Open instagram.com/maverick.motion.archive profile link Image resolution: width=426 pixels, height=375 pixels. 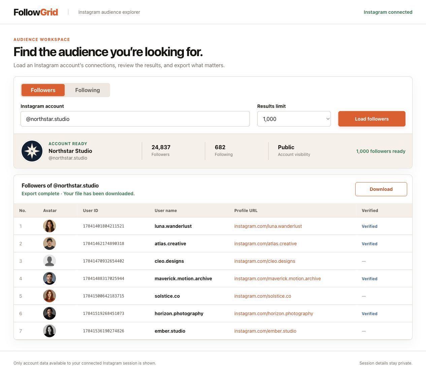pos(277,279)
